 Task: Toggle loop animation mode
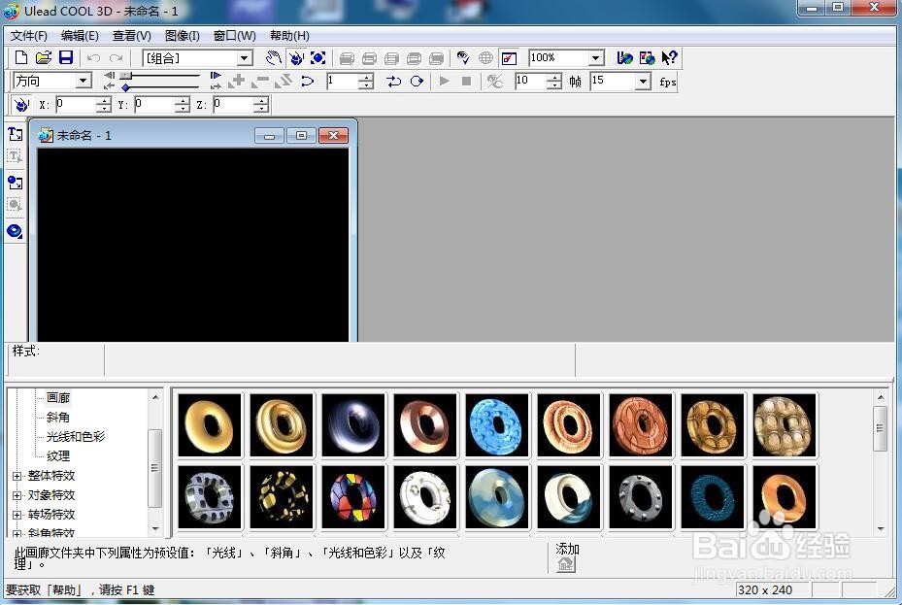tap(417, 82)
